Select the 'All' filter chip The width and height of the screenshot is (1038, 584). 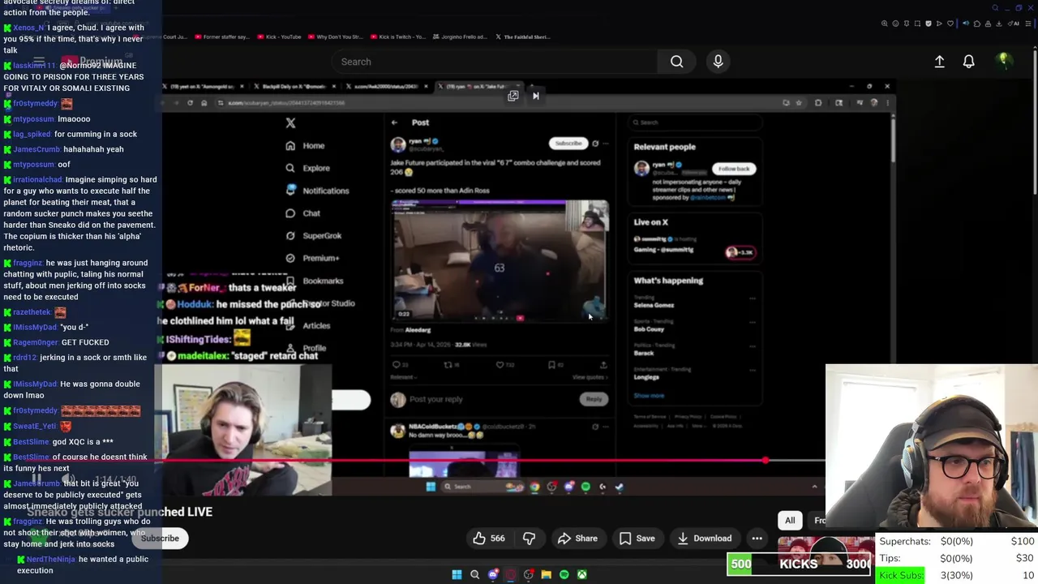tap(790, 521)
